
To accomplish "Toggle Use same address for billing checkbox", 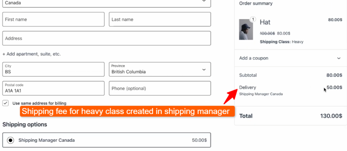I will pyautogui.click(x=5, y=103).
